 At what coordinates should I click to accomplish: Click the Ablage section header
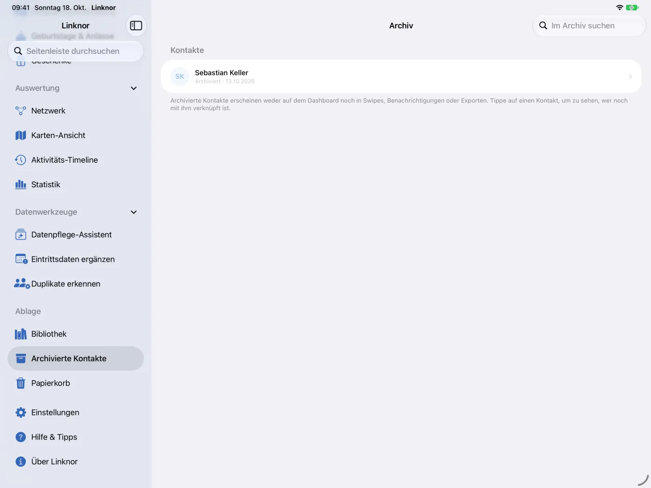click(28, 311)
